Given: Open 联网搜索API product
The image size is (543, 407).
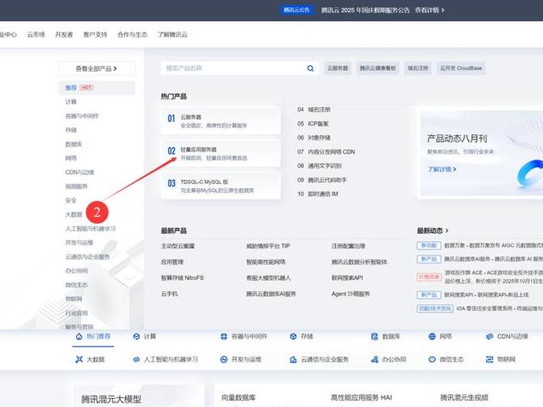Looking at the screenshot, I should tap(348, 278).
